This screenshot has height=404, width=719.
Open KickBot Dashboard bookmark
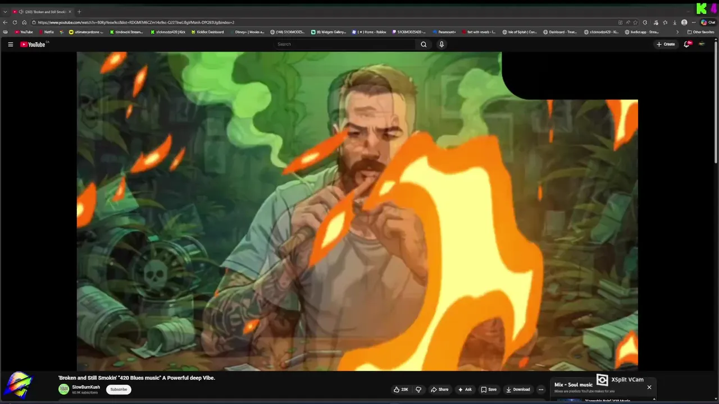207,32
